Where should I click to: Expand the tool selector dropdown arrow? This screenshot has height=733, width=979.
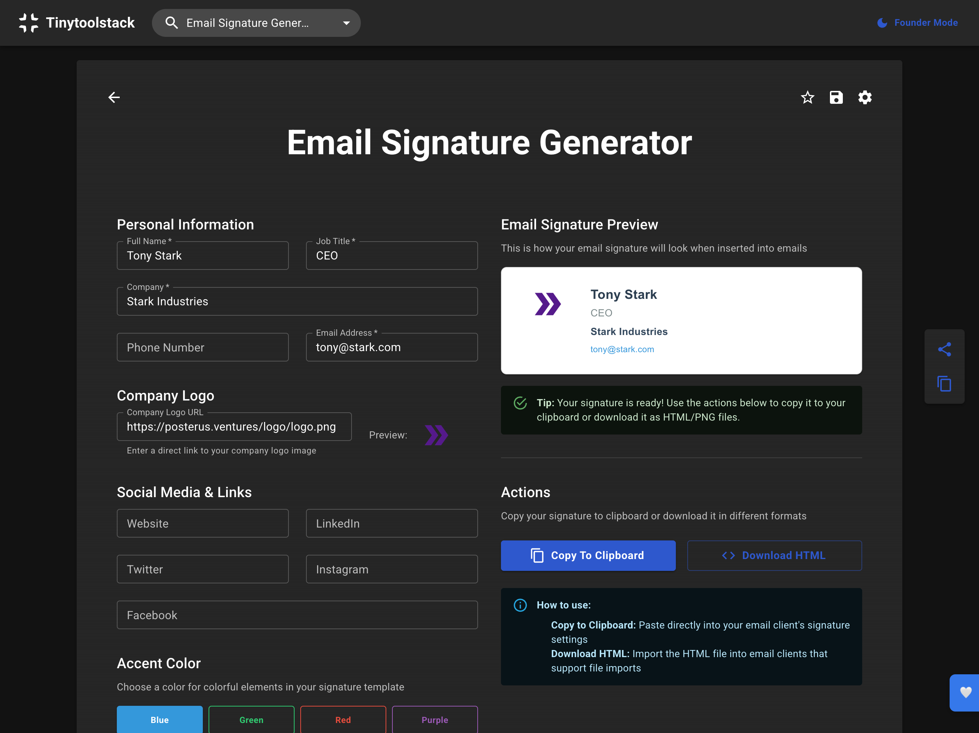[346, 23]
